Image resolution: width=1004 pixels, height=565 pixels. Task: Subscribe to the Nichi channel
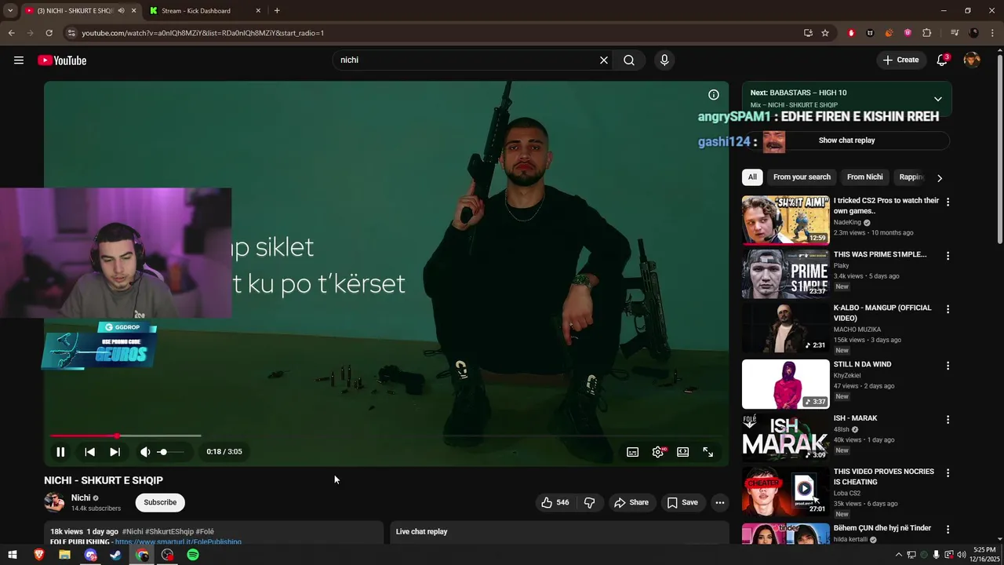[x=160, y=502]
